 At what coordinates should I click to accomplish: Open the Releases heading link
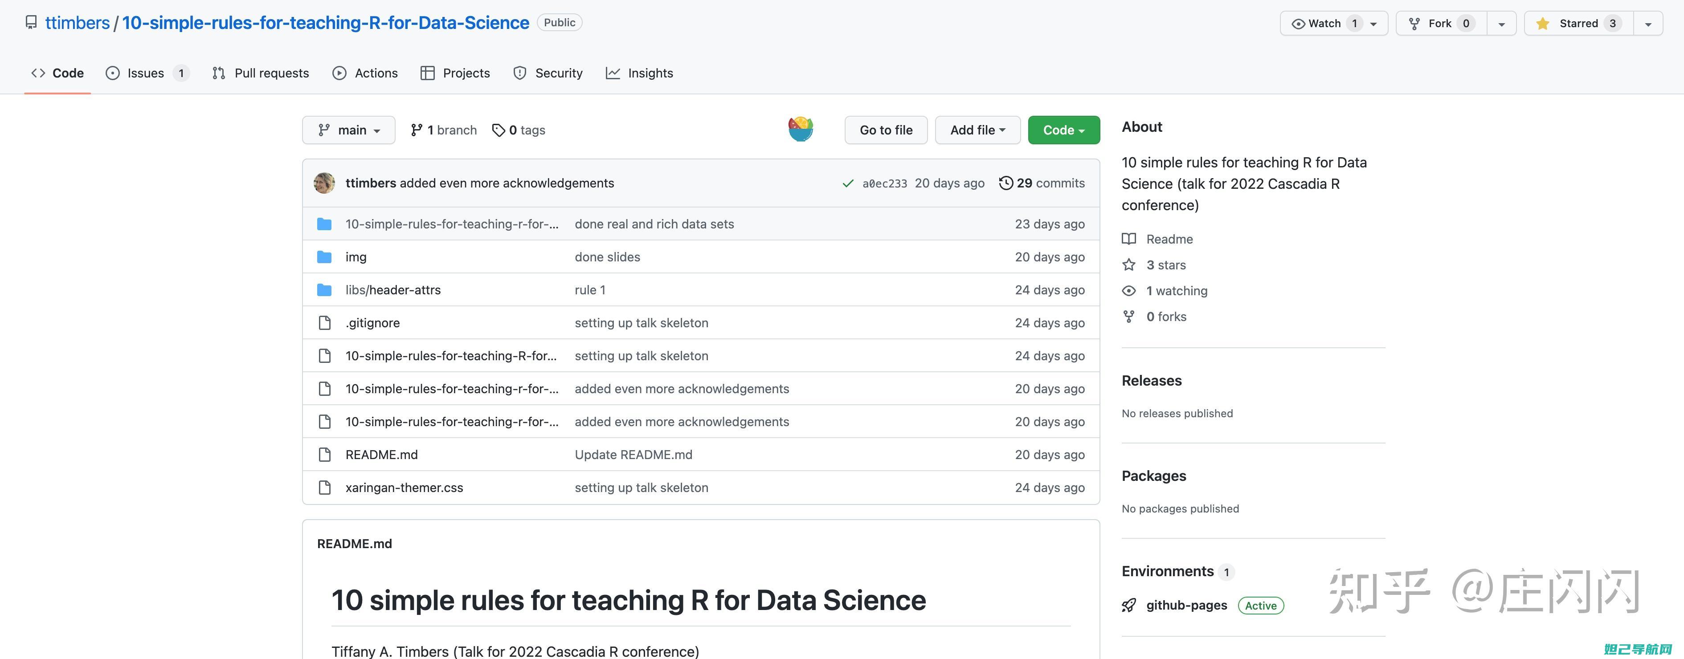[x=1151, y=381]
